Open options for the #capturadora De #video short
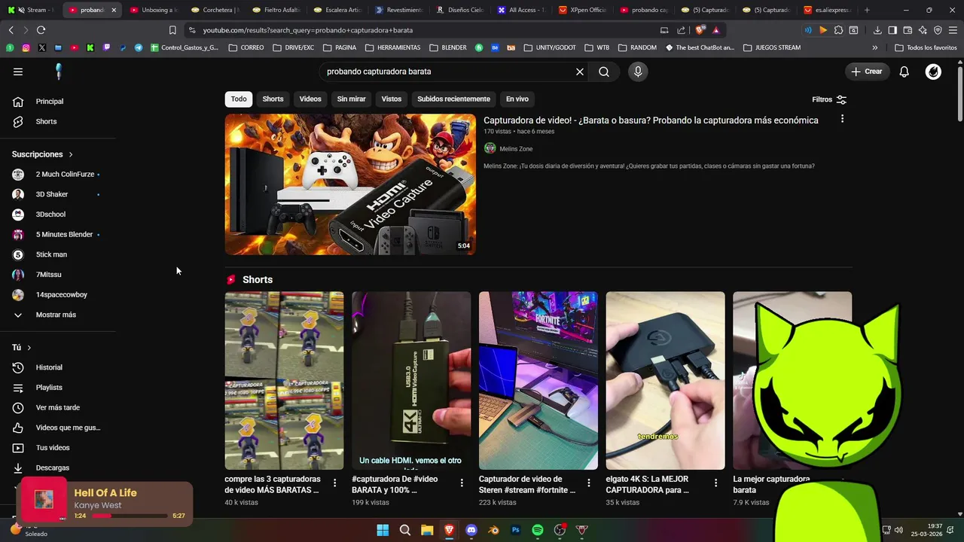 462,483
